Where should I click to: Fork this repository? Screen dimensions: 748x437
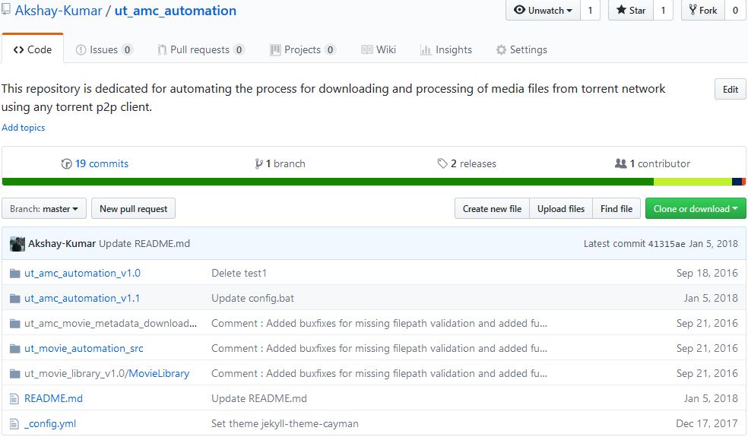coord(703,10)
